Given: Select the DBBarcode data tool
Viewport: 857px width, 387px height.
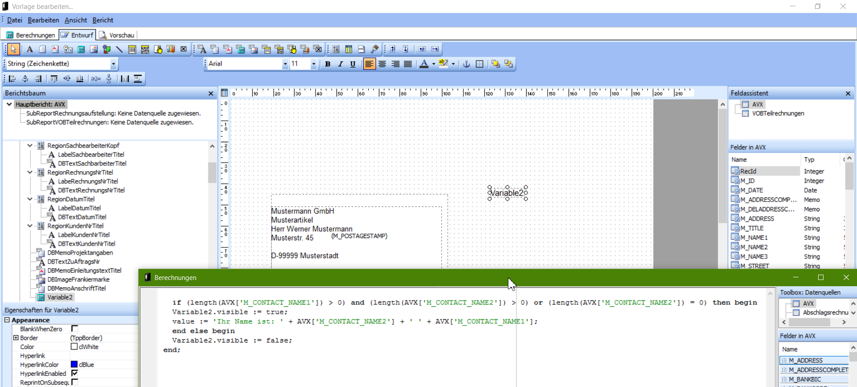Looking at the screenshot, I should pyautogui.click(x=266, y=49).
